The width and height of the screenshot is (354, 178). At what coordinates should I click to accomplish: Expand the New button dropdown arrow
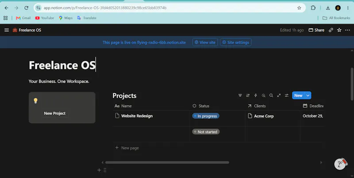308,95
